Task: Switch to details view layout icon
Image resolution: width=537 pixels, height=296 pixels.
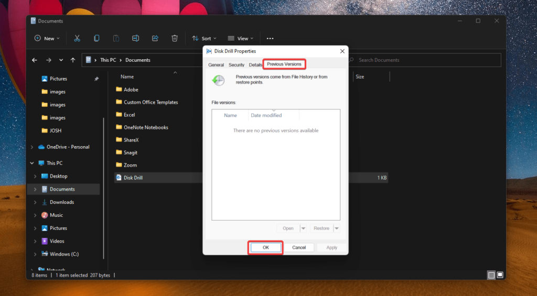Action: [491, 275]
